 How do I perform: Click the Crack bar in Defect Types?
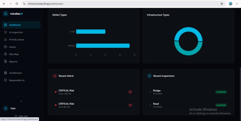[91, 31]
